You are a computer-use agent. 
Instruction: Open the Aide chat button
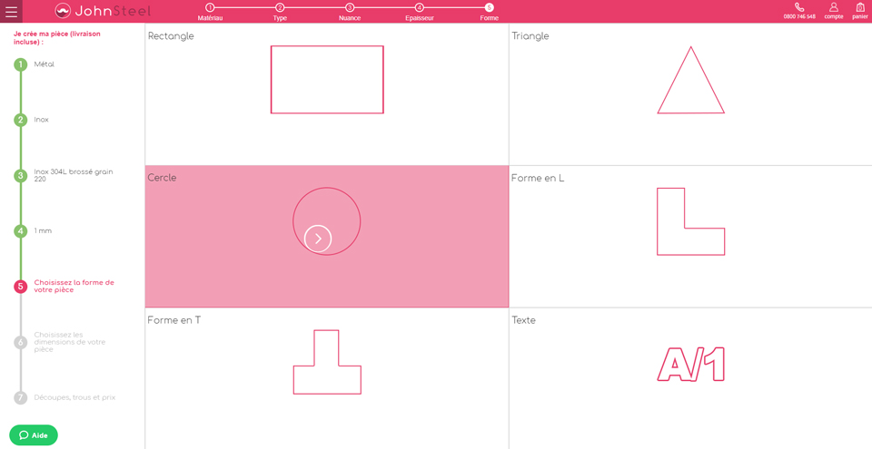pyautogui.click(x=34, y=435)
